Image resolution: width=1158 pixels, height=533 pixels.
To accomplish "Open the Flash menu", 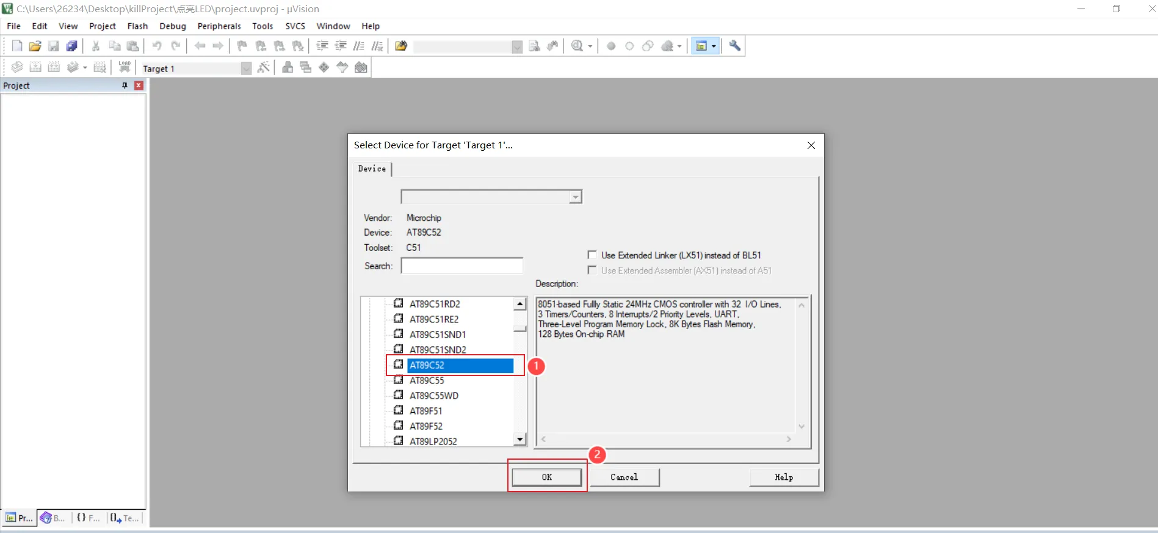I will pos(137,26).
